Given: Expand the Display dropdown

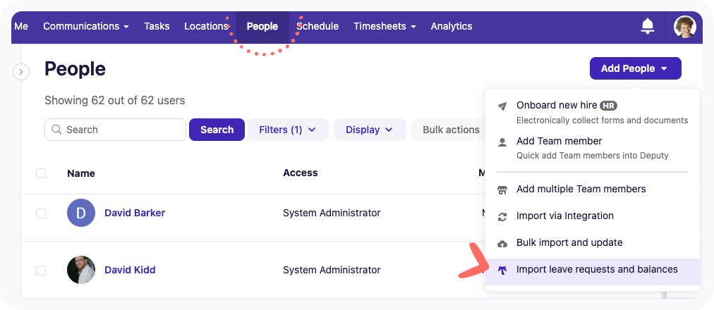Looking at the screenshot, I should [x=370, y=130].
